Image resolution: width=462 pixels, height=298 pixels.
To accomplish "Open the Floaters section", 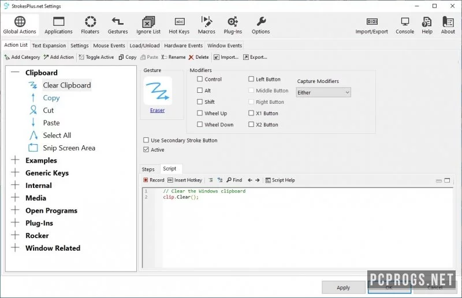I will [x=90, y=25].
